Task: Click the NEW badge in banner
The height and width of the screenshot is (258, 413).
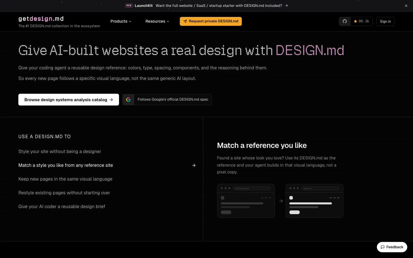Action: 129,5
